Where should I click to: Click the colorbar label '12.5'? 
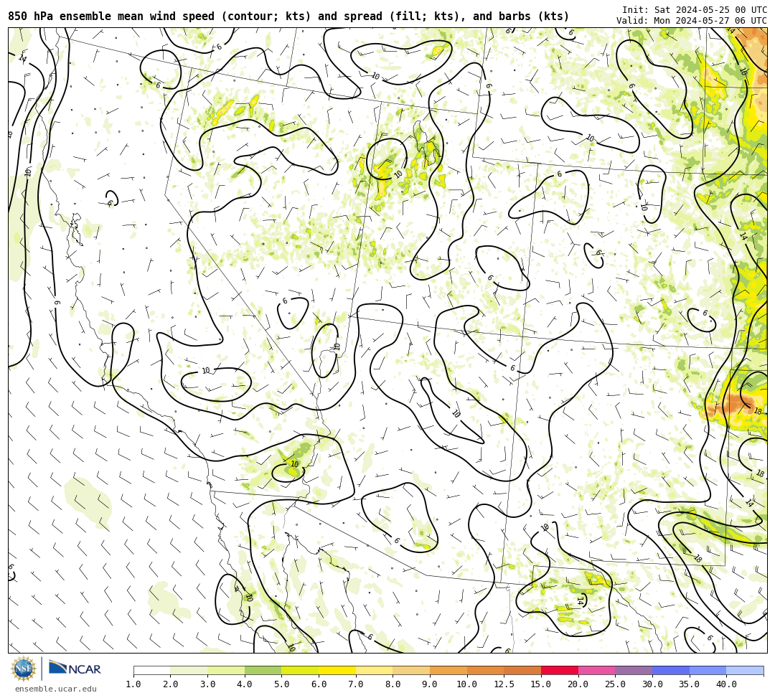point(504,684)
